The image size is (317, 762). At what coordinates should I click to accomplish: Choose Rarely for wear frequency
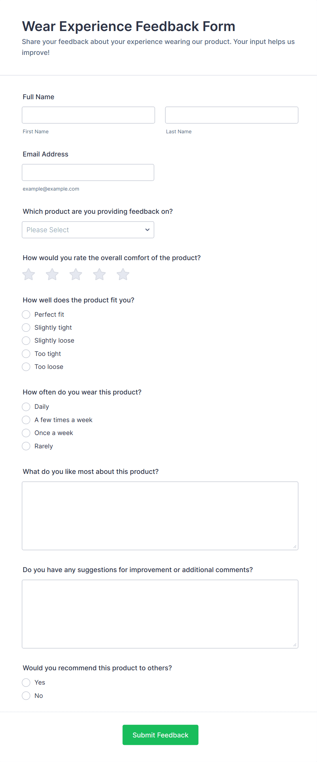[x=26, y=446]
